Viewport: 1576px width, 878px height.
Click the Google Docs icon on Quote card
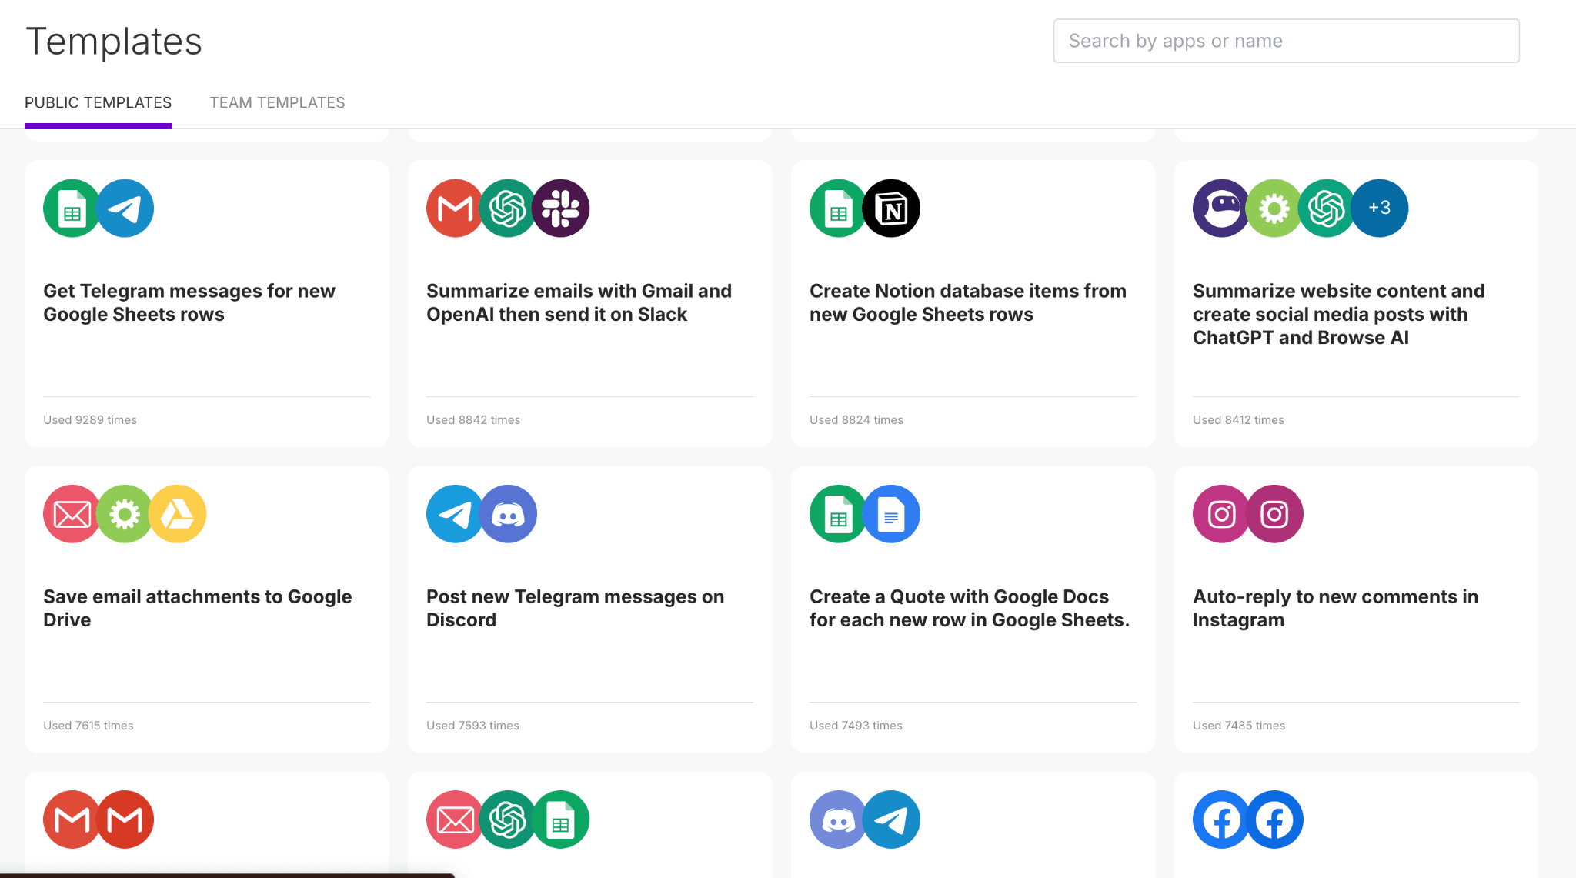pos(891,514)
